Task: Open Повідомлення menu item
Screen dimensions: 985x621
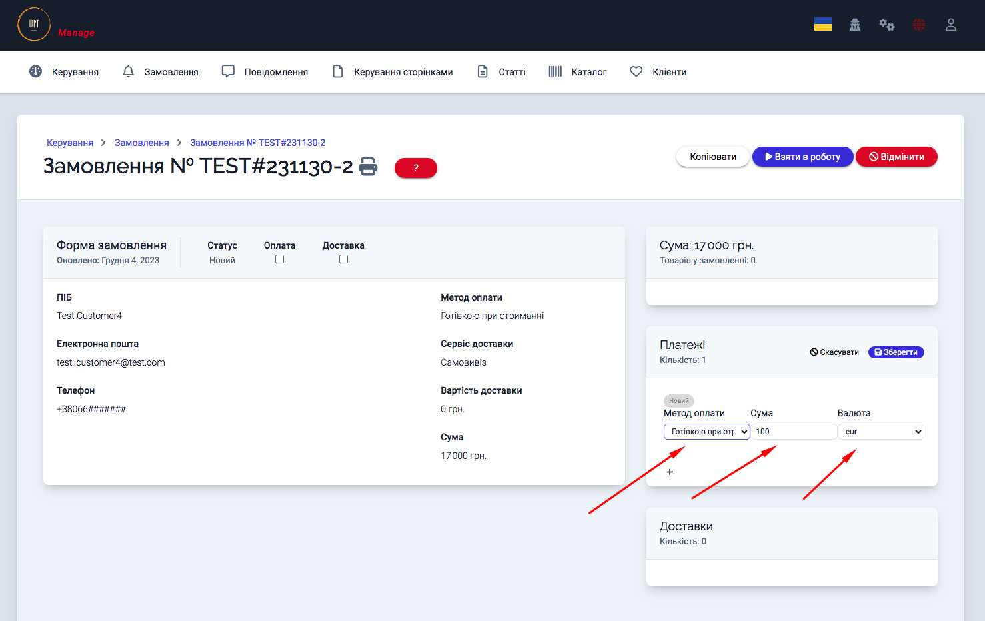Action: (276, 72)
